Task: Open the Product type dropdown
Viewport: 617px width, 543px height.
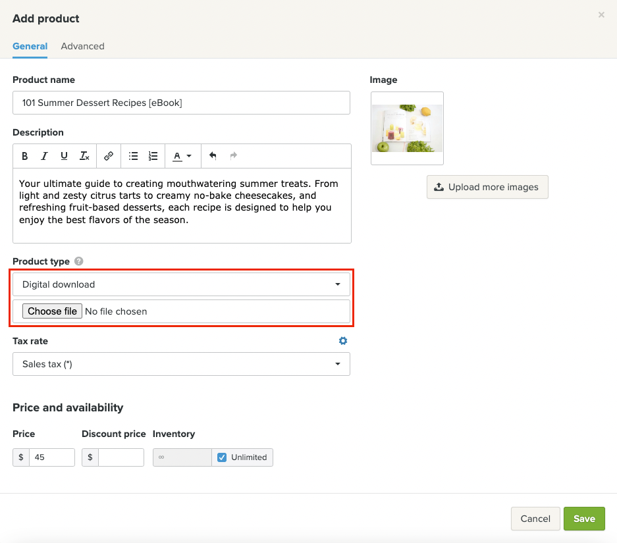Action: [x=181, y=284]
